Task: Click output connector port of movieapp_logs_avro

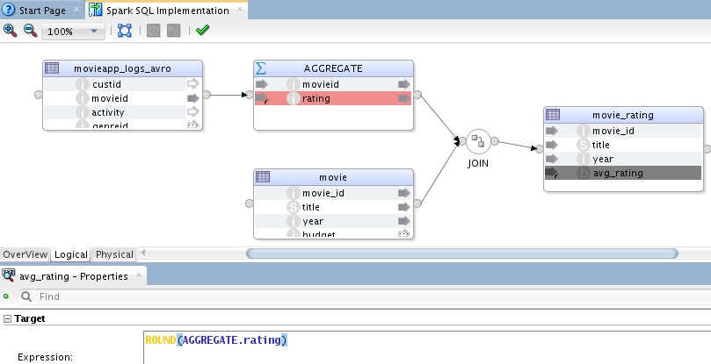Action: click(207, 95)
